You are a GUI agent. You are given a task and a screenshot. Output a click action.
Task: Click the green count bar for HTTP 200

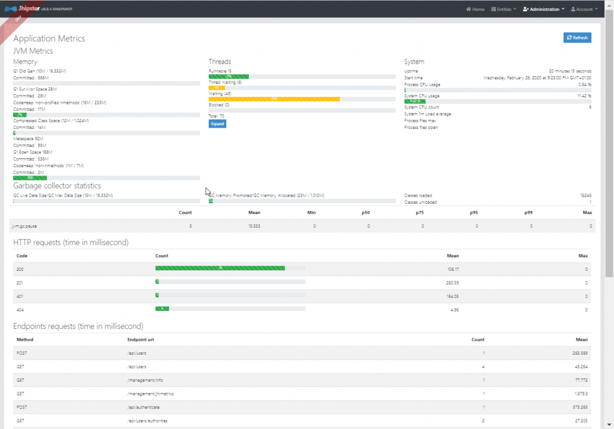pos(220,268)
